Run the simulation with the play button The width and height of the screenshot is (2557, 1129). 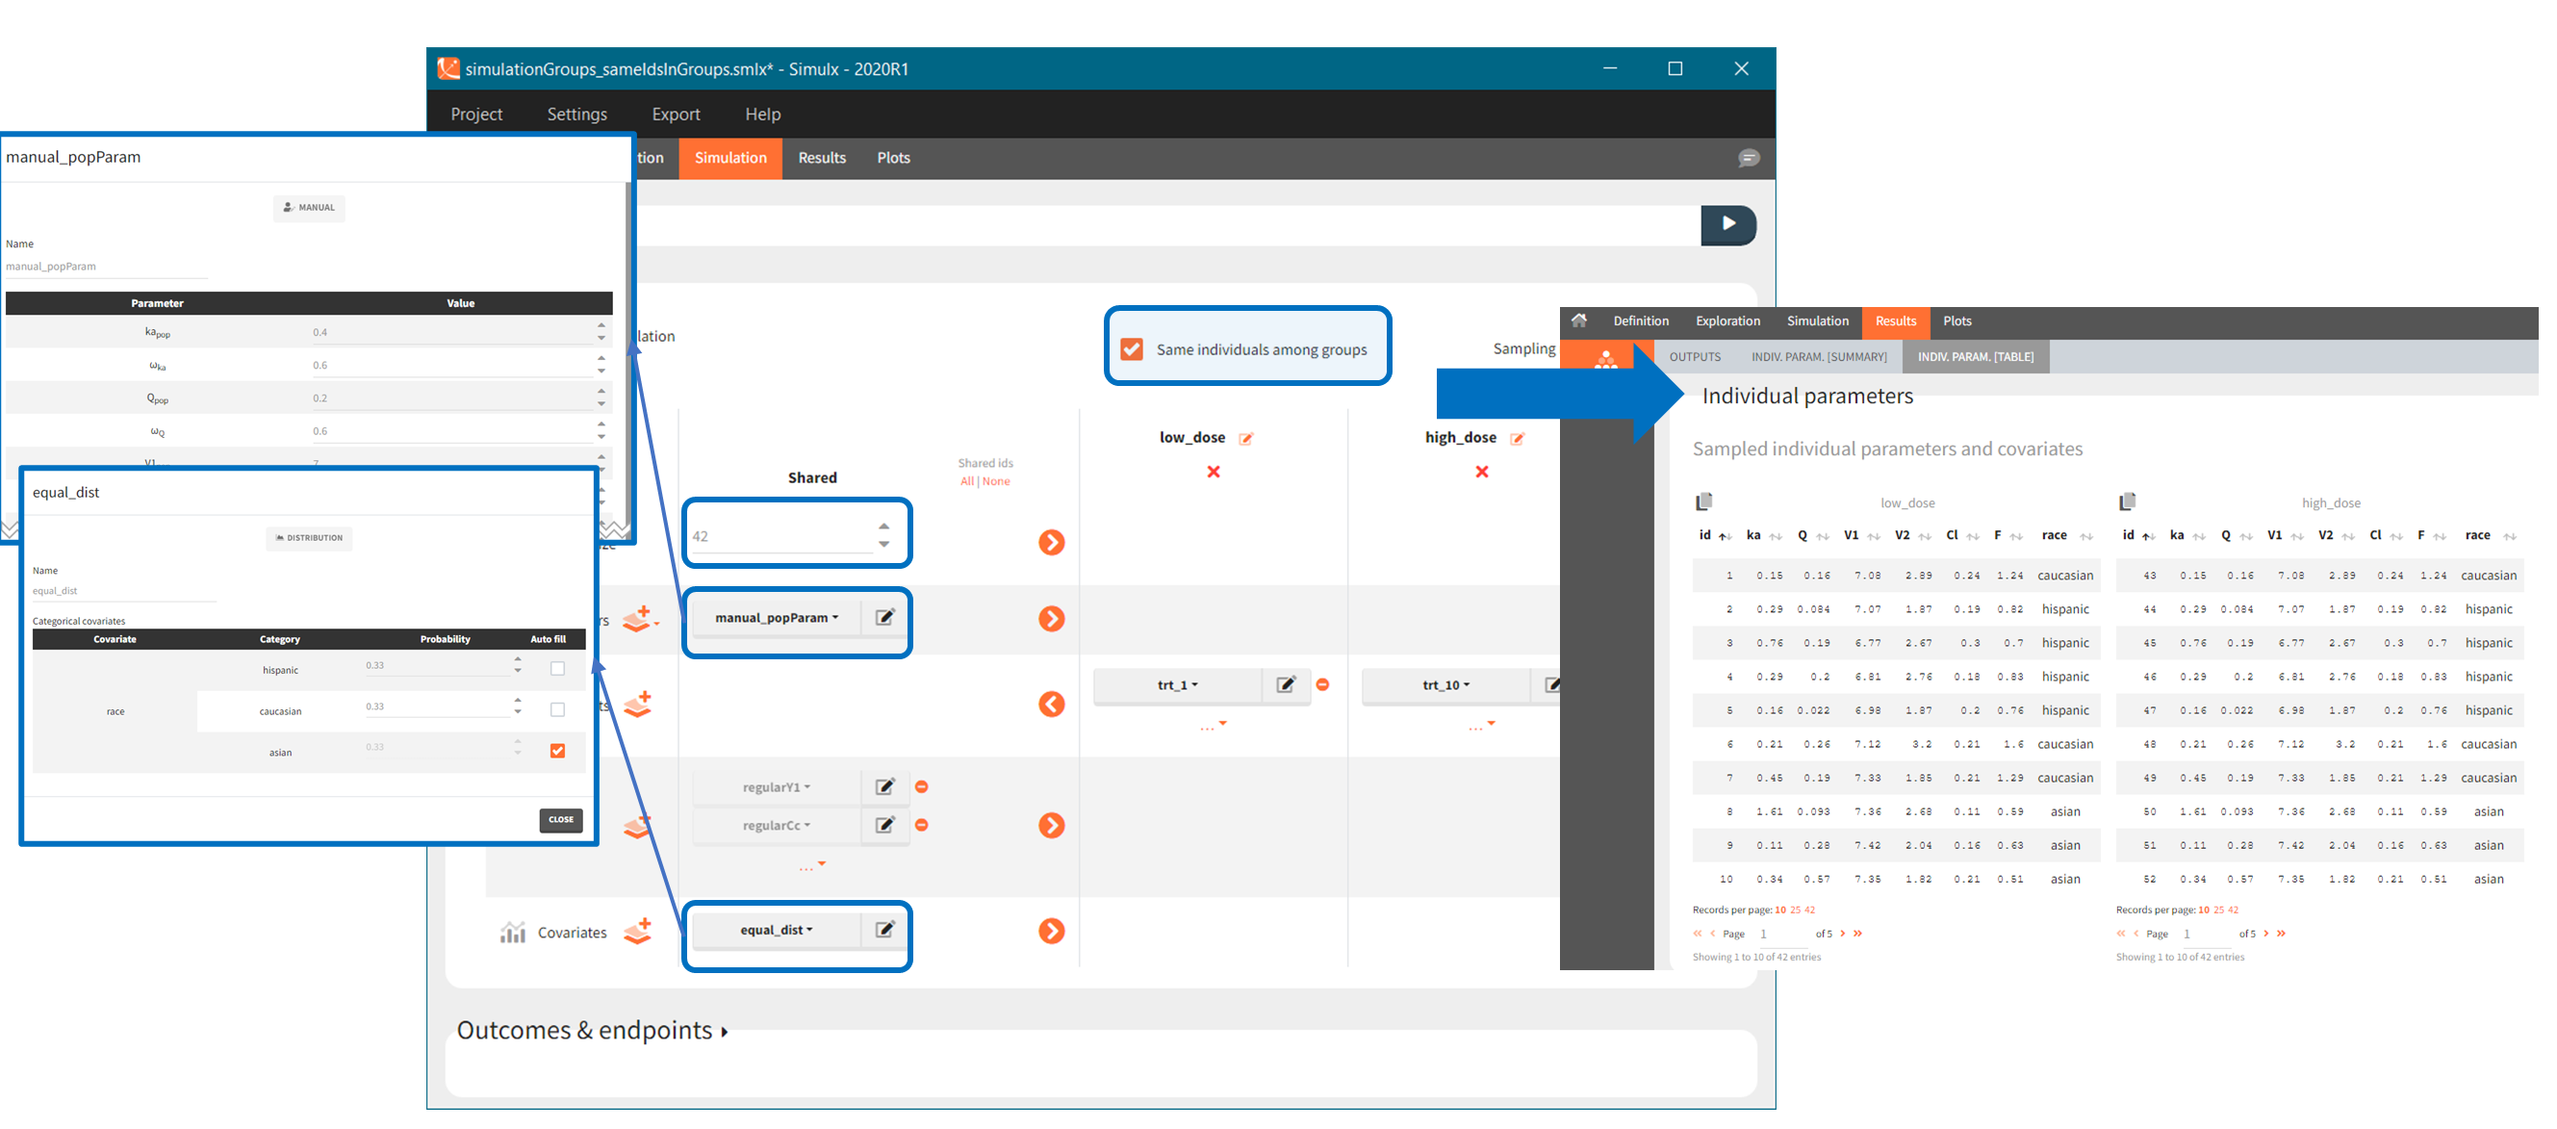pyautogui.click(x=1727, y=224)
